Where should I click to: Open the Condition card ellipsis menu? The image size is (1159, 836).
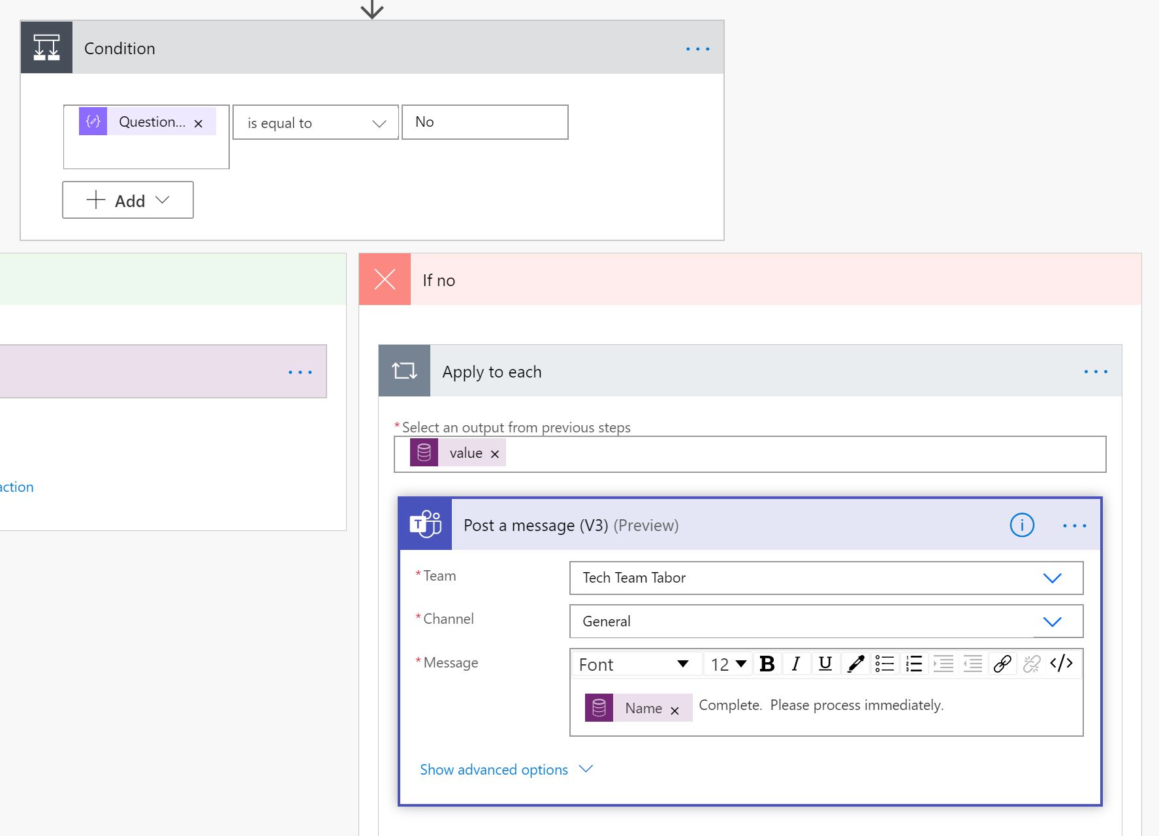(697, 48)
